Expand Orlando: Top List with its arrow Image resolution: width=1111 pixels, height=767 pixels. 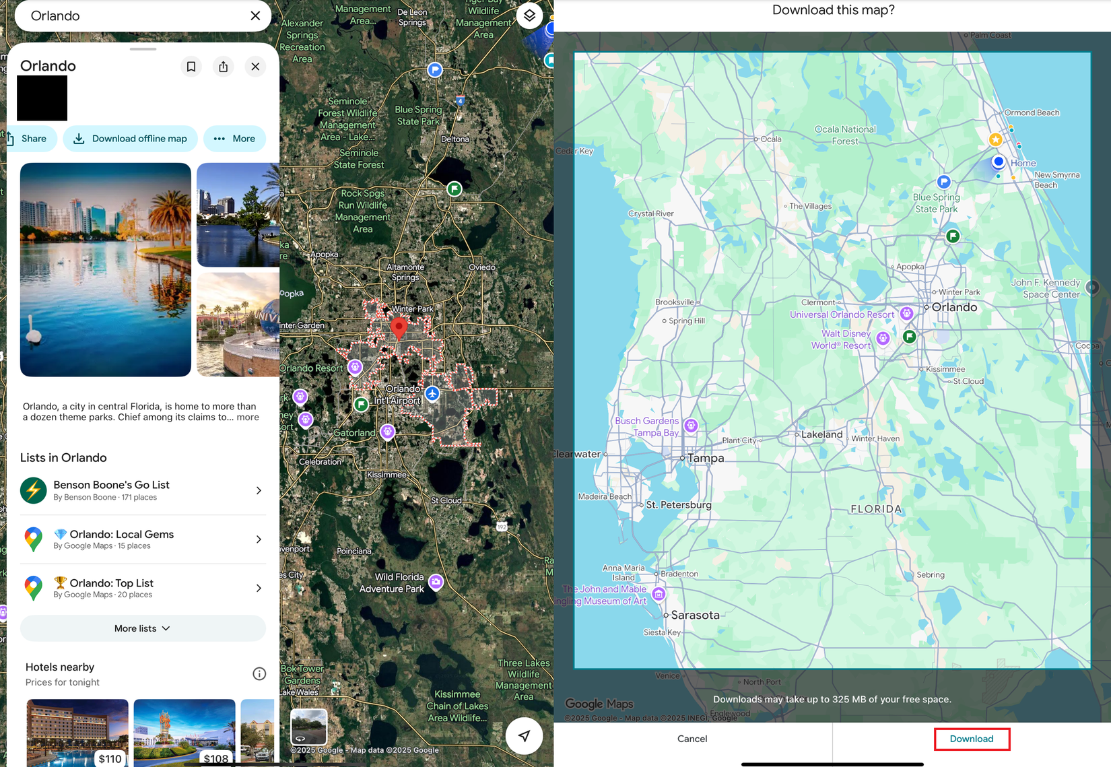(x=259, y=587)
